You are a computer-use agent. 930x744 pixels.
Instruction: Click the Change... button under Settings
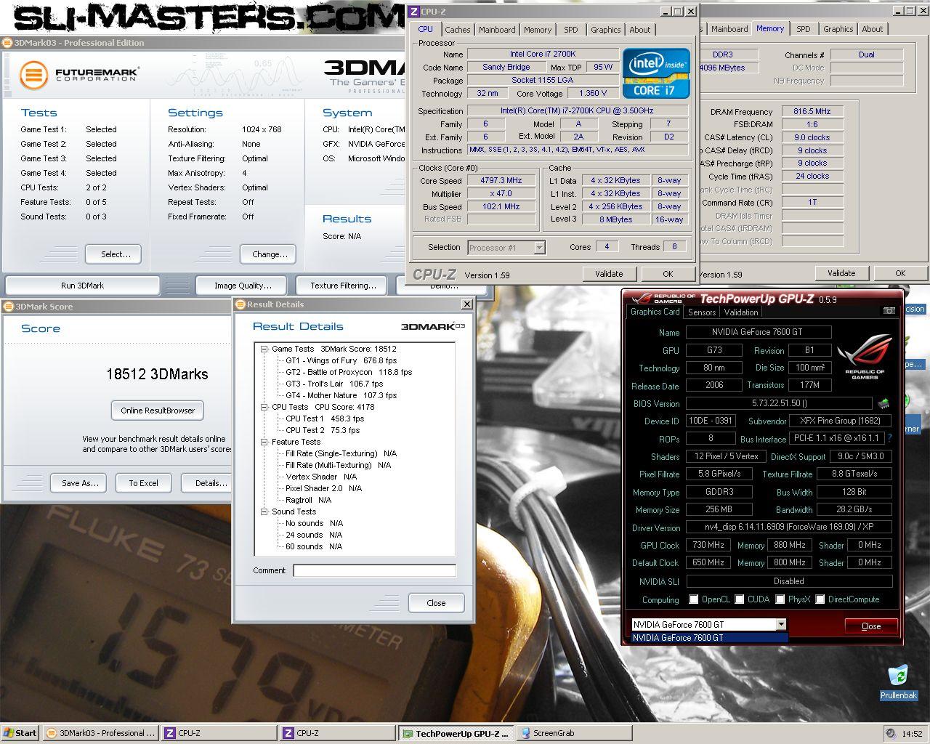coord(270,254)
